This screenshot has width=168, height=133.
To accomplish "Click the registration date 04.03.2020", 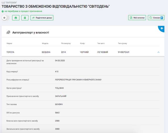I will pos(60,61).
